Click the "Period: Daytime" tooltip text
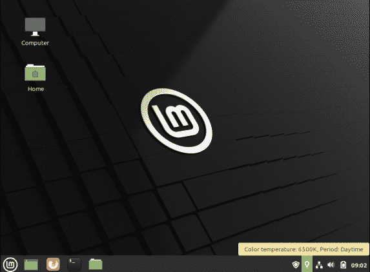This screenshot has height=272, width=370. click(342, 249)
